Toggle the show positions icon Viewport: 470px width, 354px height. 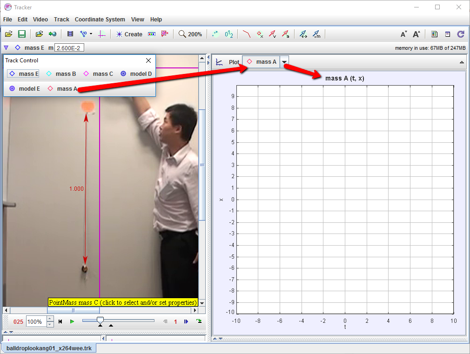coord(260,34)
